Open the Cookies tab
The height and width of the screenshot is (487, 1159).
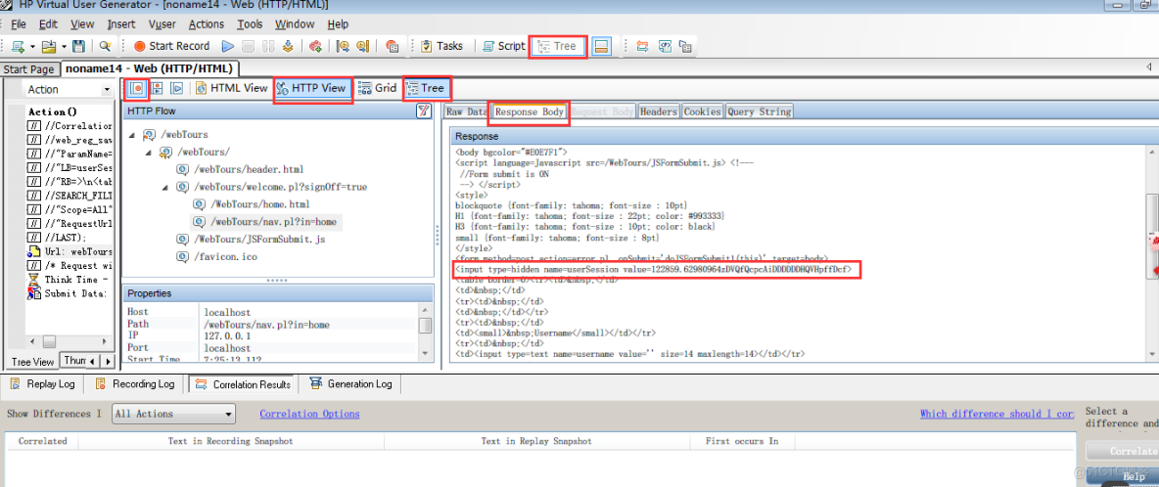pos(702,112)
